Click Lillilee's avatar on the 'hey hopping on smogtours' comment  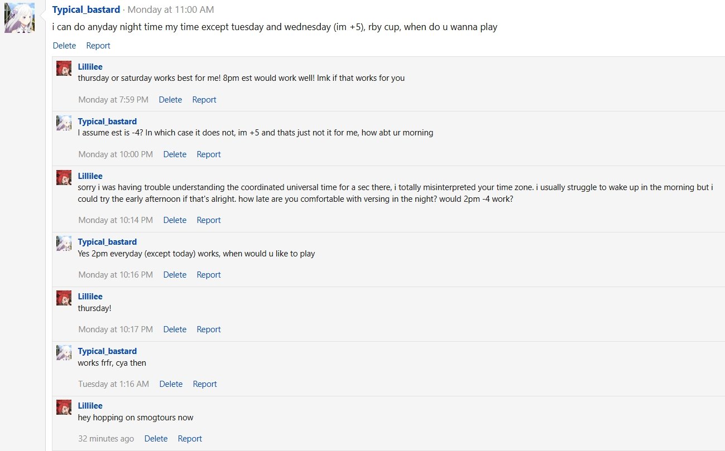[x=64, y=407]
